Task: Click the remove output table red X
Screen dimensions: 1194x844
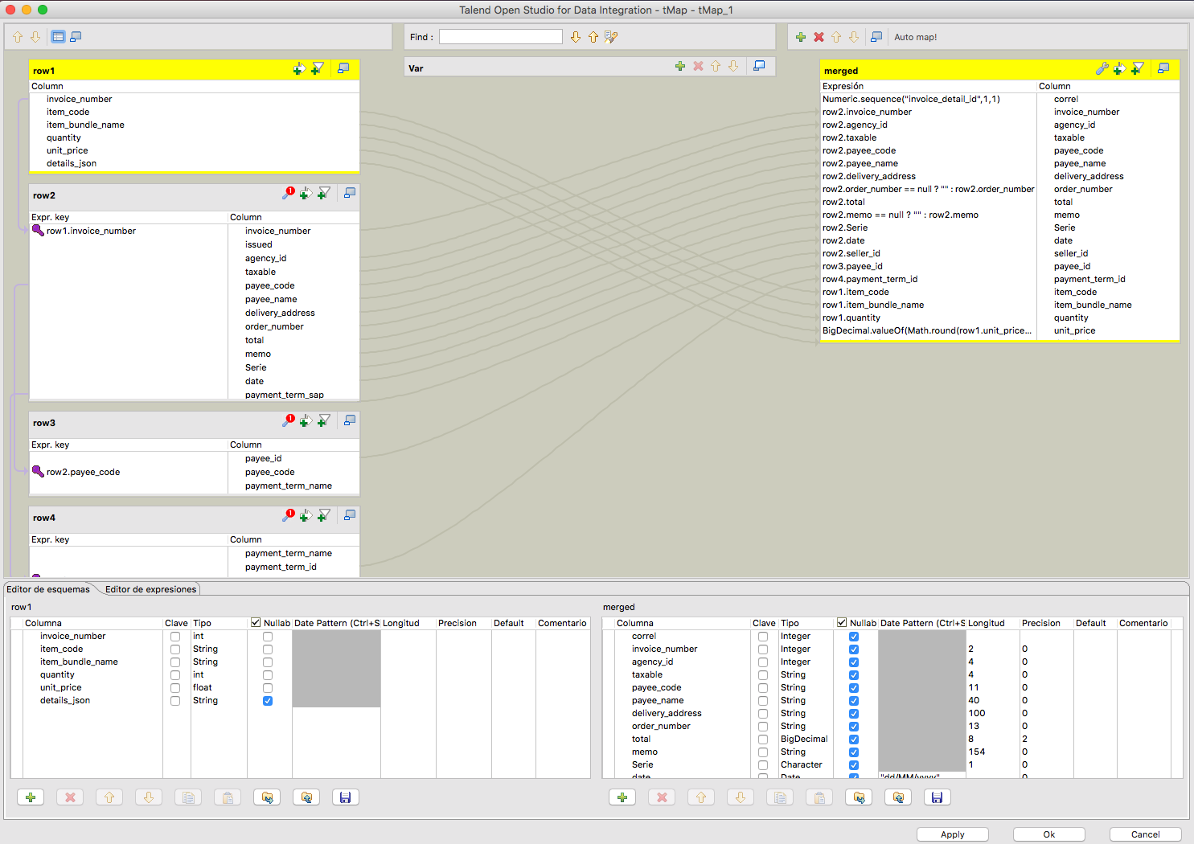Action: click(819, 37)
